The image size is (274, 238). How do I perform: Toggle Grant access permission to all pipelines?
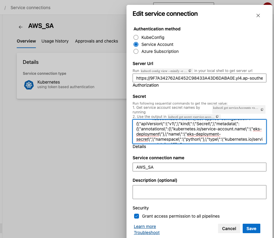(x=137, y=216)
